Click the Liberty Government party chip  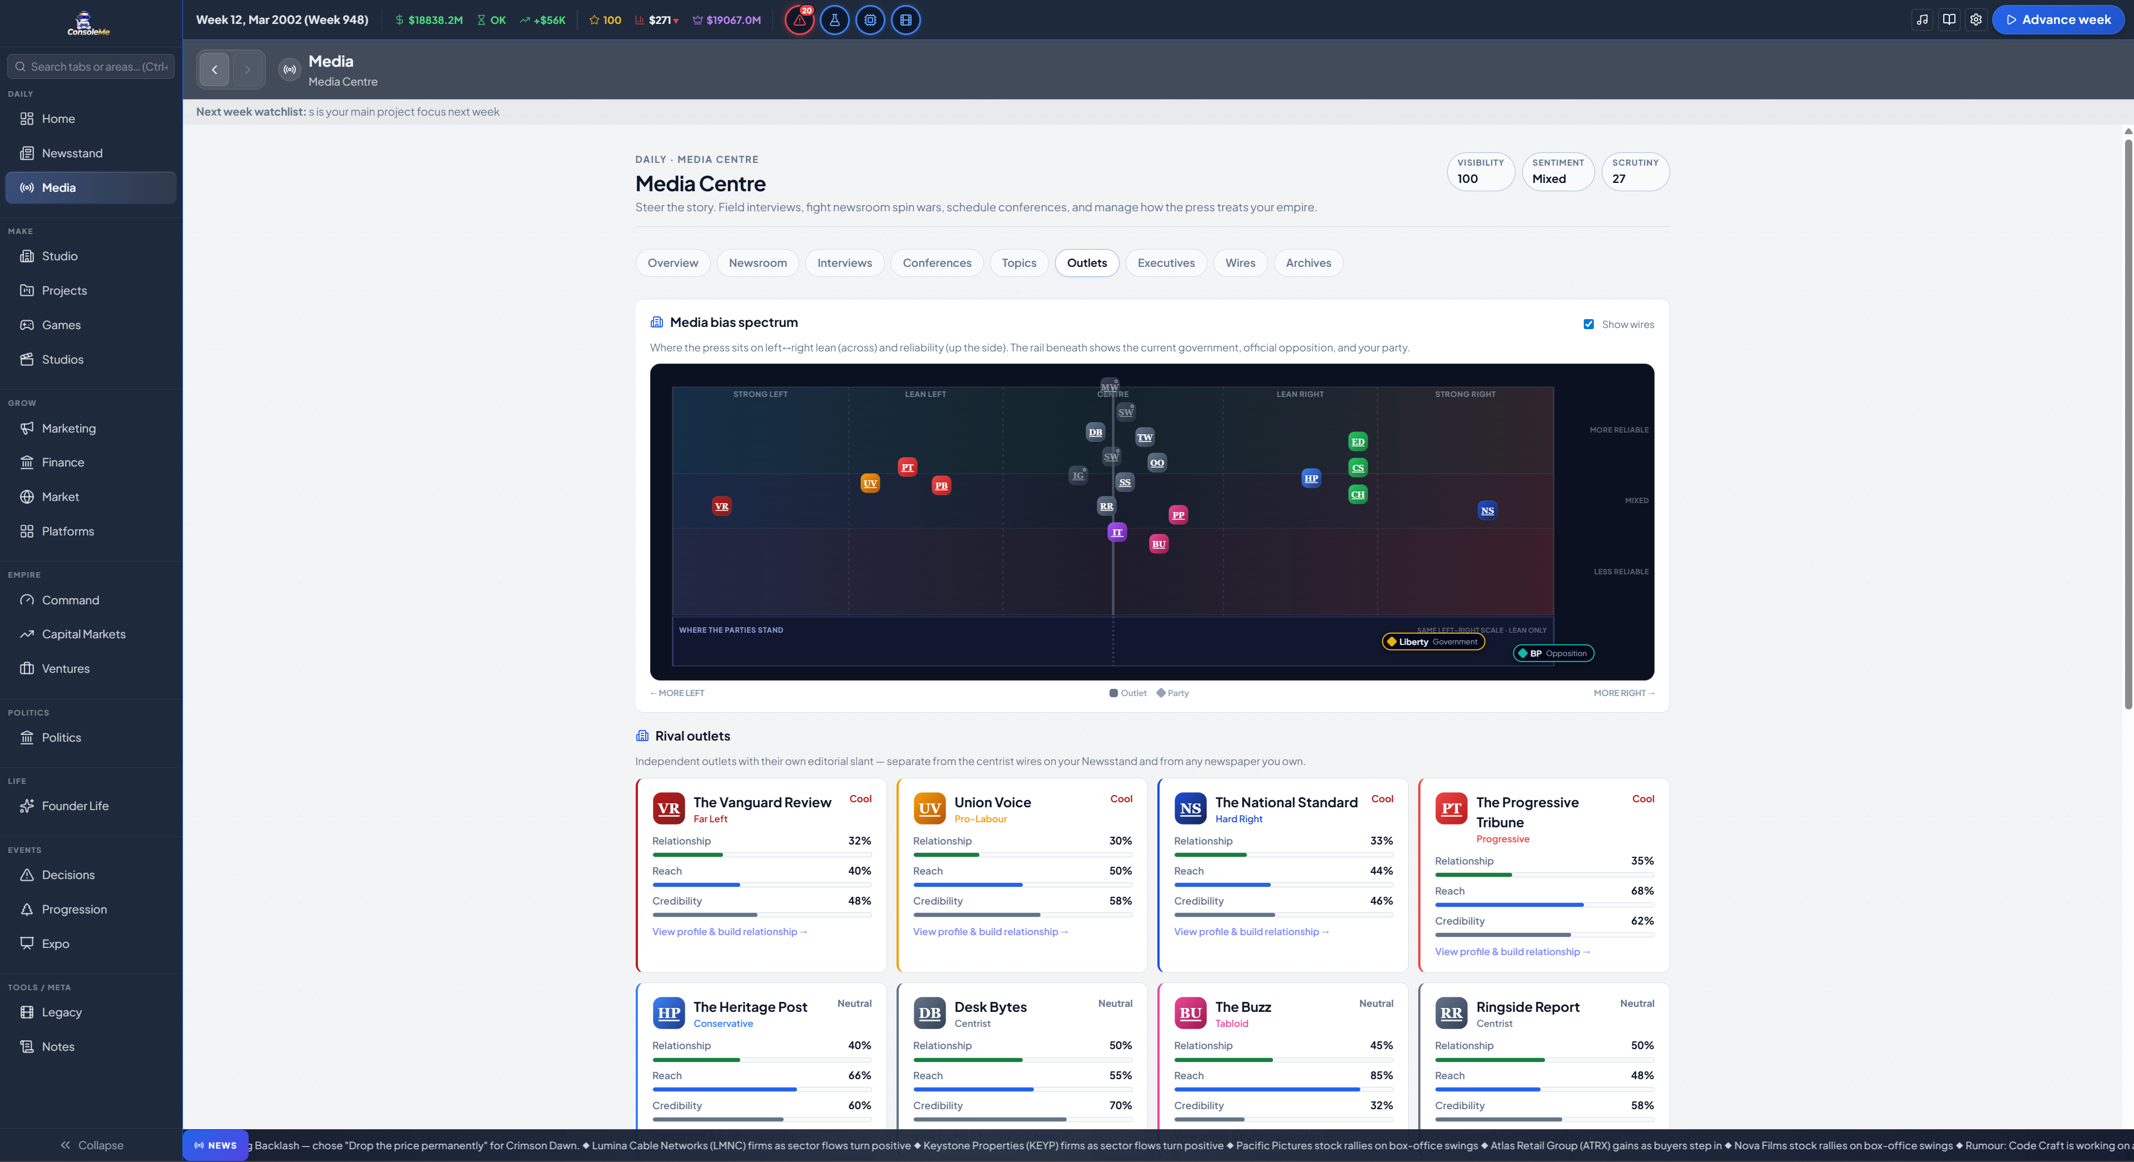pos(1433,642)
